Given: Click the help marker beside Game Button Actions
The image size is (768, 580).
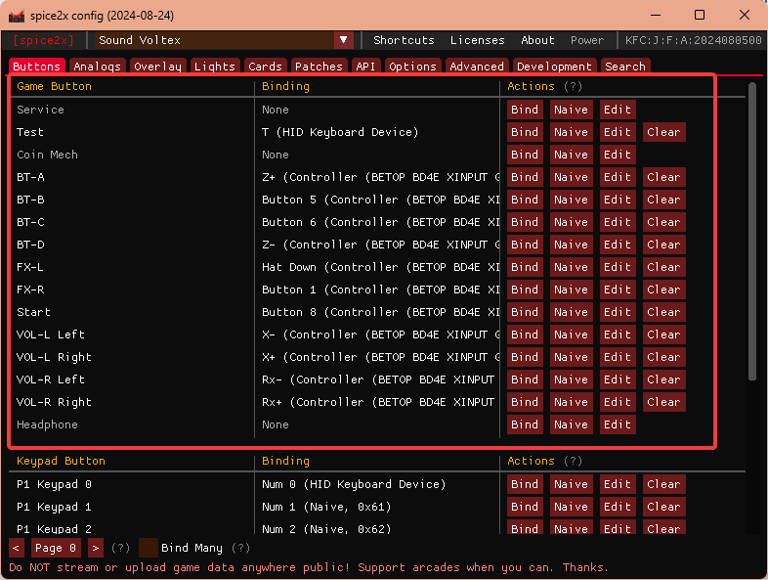Looking at the screenshot, I should click(x=573, y=86).
